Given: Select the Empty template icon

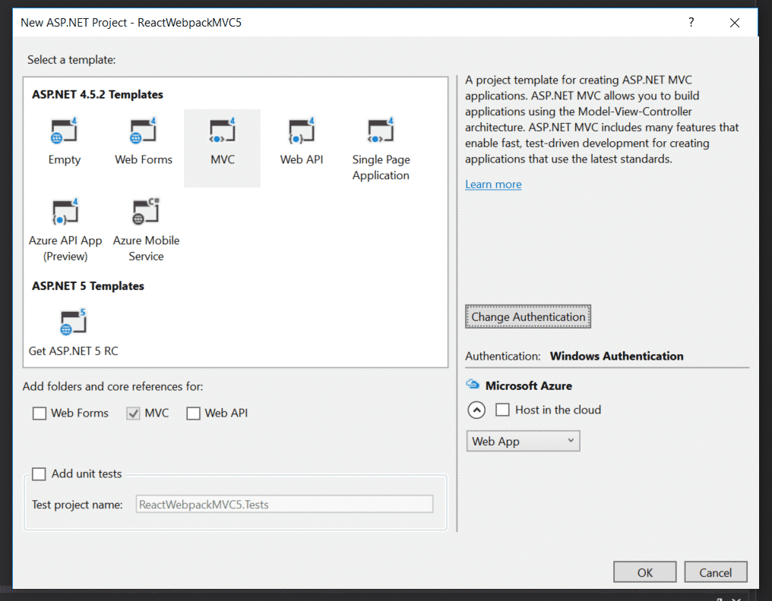Looking at the screenshot, I should [x=64, y=131].
